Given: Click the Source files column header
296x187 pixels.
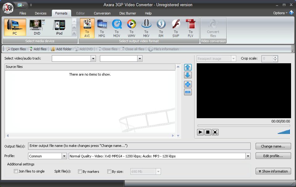Looking at the screenshot, I should [90, 67].
